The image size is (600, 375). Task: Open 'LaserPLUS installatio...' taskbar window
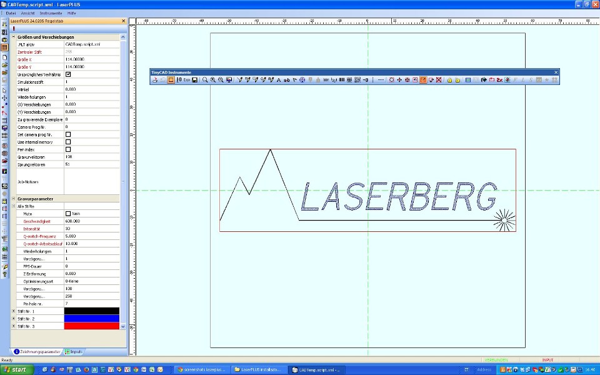(259, 369)
